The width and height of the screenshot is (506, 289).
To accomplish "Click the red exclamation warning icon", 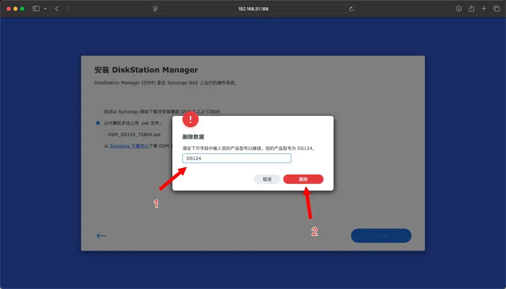I will [190, 119].
